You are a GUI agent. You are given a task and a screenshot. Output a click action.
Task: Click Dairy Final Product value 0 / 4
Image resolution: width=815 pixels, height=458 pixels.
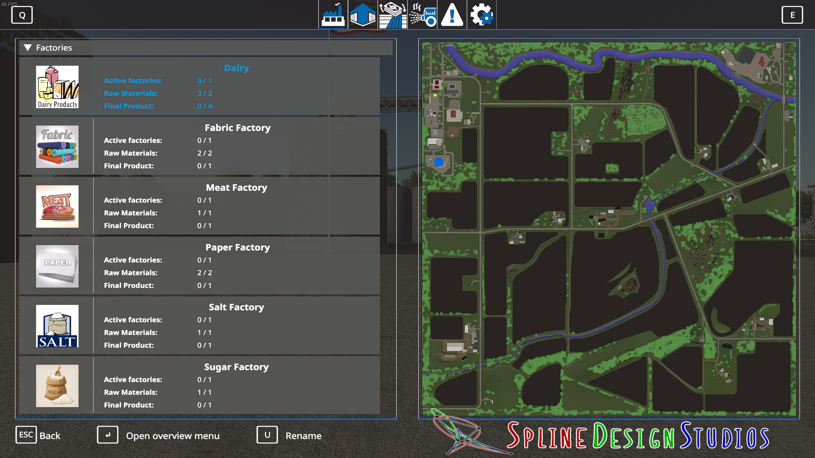(x=205, y=106)
